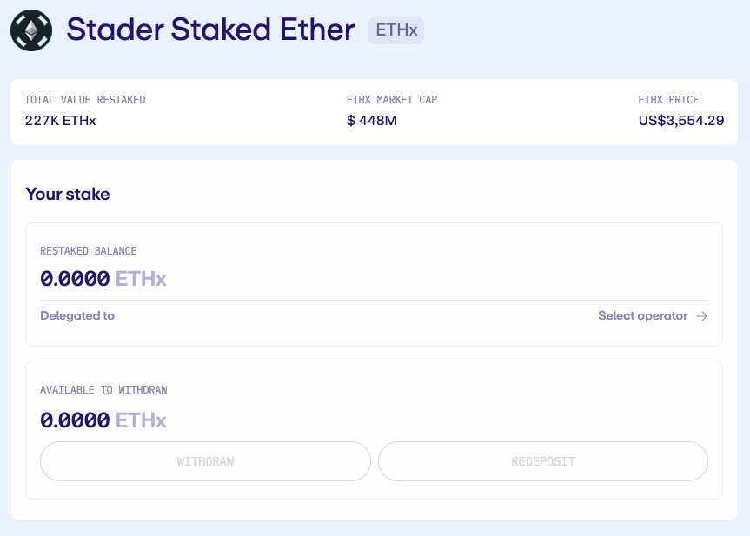Open the Select operator option
Viewport: 750px width, 536px height.
coord(642,316)
